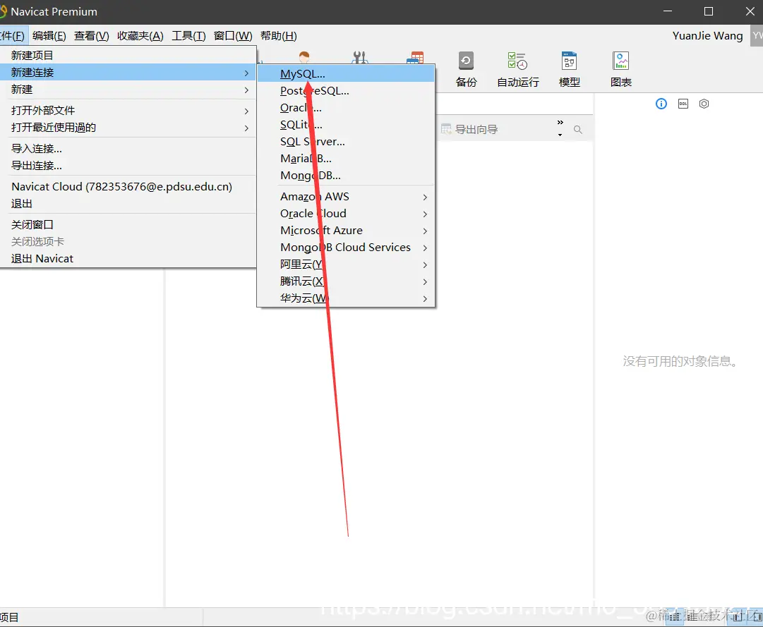Expand the 新建 submenu entry
The width and height of the screenshot is (763, 627).
pyautogui.click(x=128, y=90)
